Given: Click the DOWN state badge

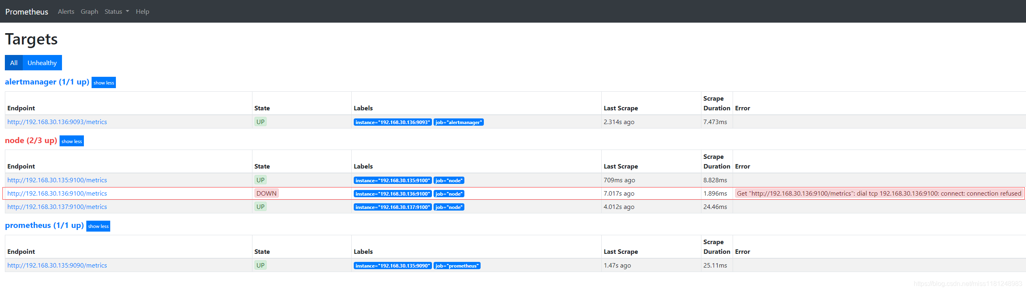Looking at the screenshot, I should coord(267,194).
